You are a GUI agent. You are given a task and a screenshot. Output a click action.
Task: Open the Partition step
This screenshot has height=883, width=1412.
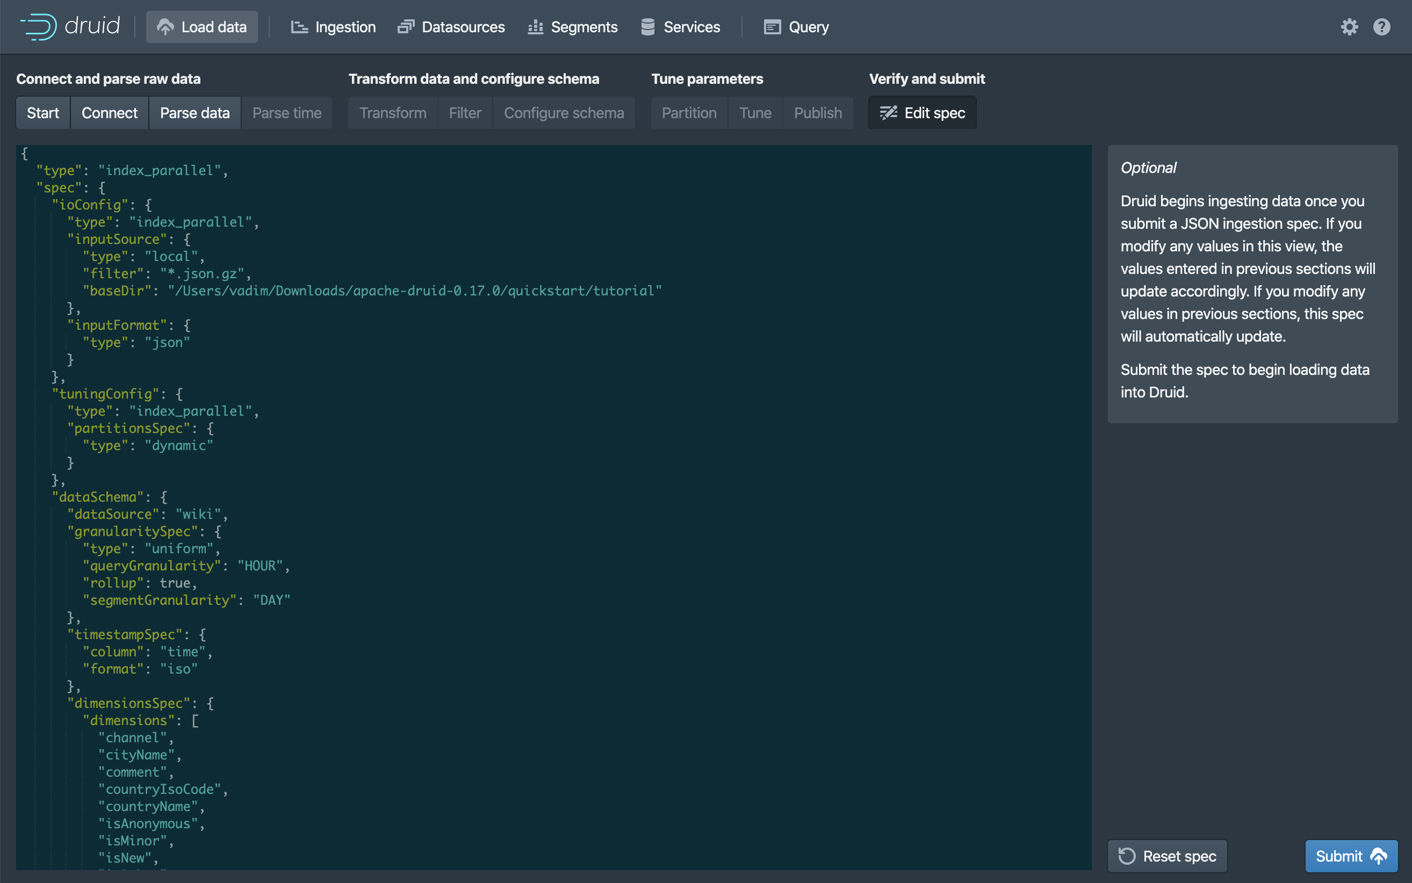[689, 113]
